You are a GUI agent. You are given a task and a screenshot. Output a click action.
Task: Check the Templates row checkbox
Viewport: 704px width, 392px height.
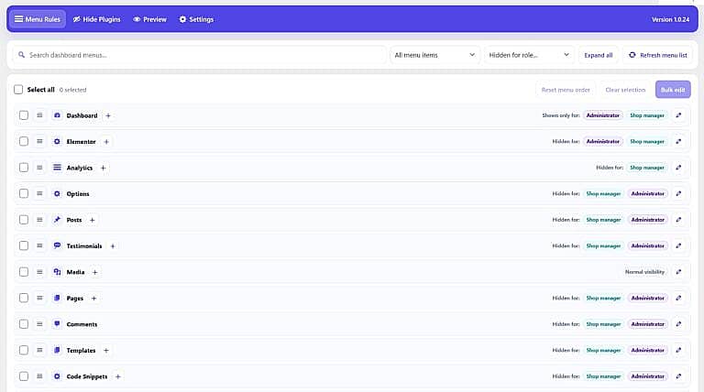coord(24,350)
